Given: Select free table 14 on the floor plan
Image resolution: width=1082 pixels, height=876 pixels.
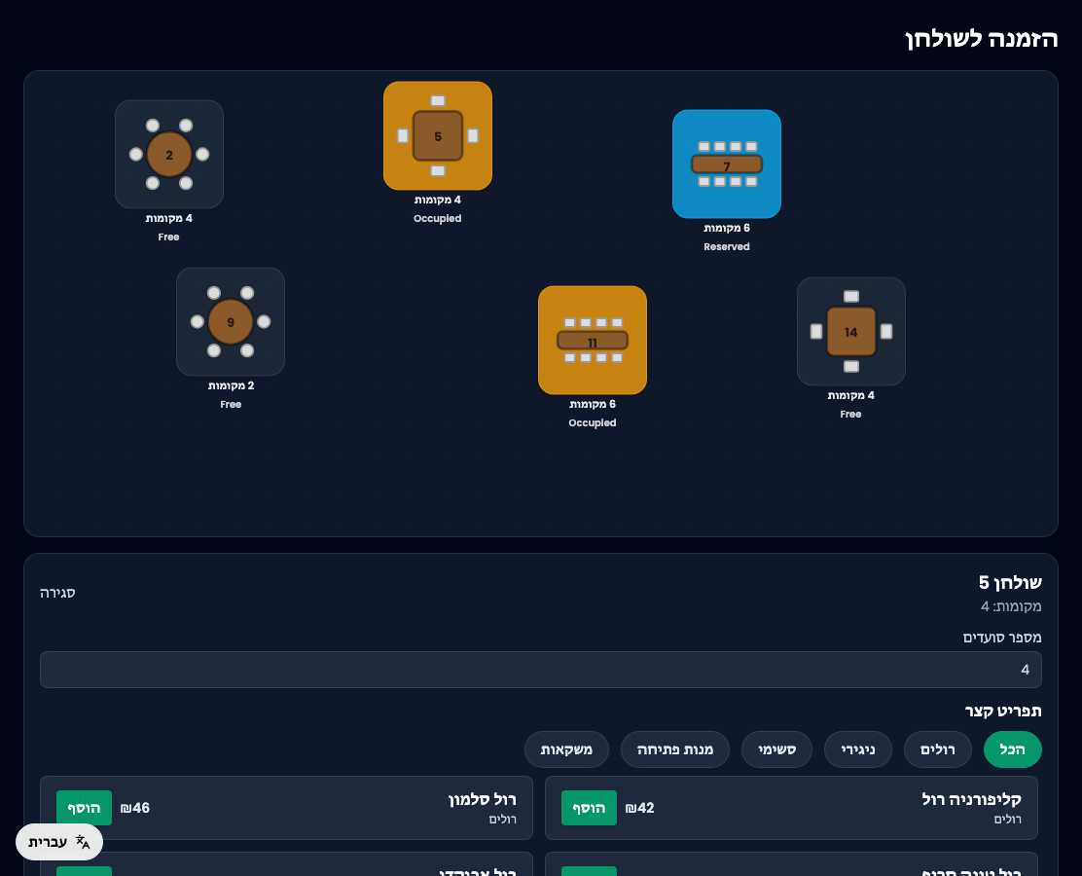Looking at the screenshot, I should (850, 331).
